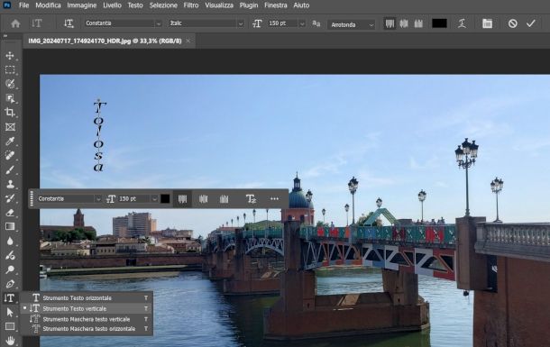Select the Spot Healing Brush tool
The height and width of the screenshot is (347, 550).
[x=10, y=156]
